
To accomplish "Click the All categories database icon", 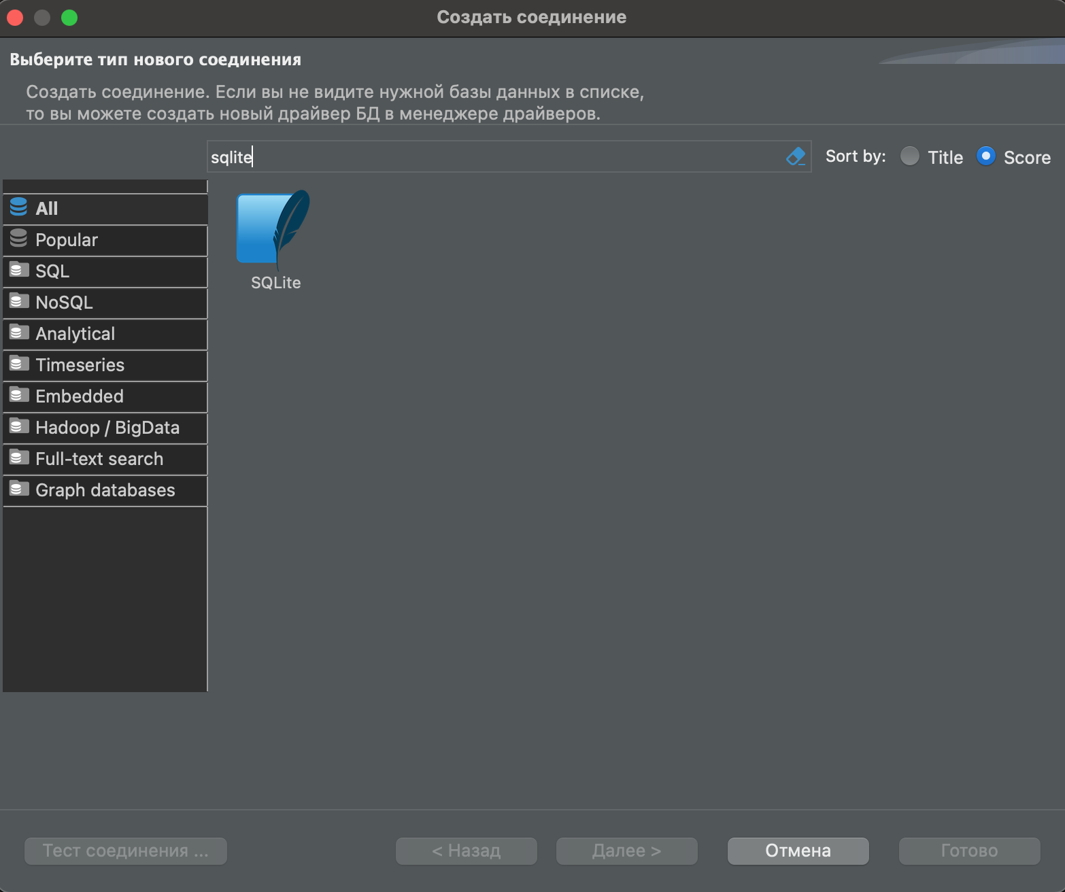I will pyautogui.click(x=18, y=207).
